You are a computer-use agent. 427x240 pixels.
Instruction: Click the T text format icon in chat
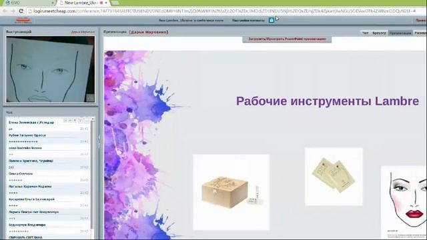(x=80, y=121)
